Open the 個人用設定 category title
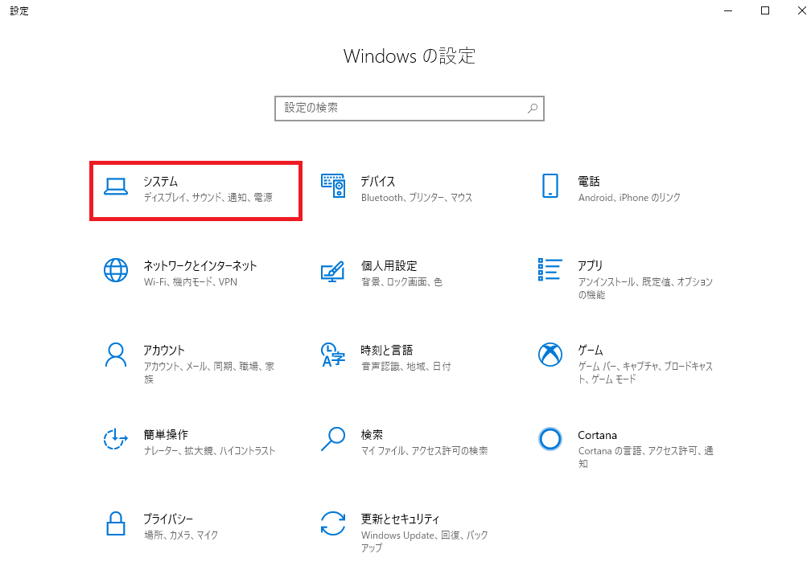 389,266
